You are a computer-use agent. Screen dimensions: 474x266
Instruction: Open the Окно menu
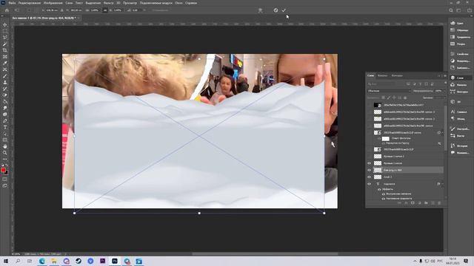coord(178,3)
